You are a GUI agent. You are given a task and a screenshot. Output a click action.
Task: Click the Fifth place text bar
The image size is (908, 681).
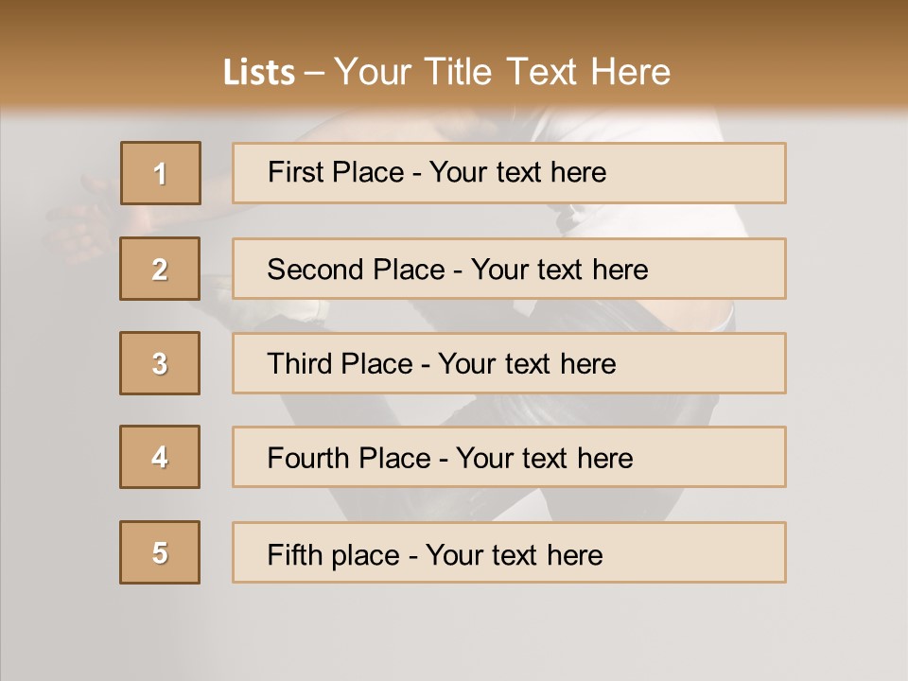click(509, 552)
